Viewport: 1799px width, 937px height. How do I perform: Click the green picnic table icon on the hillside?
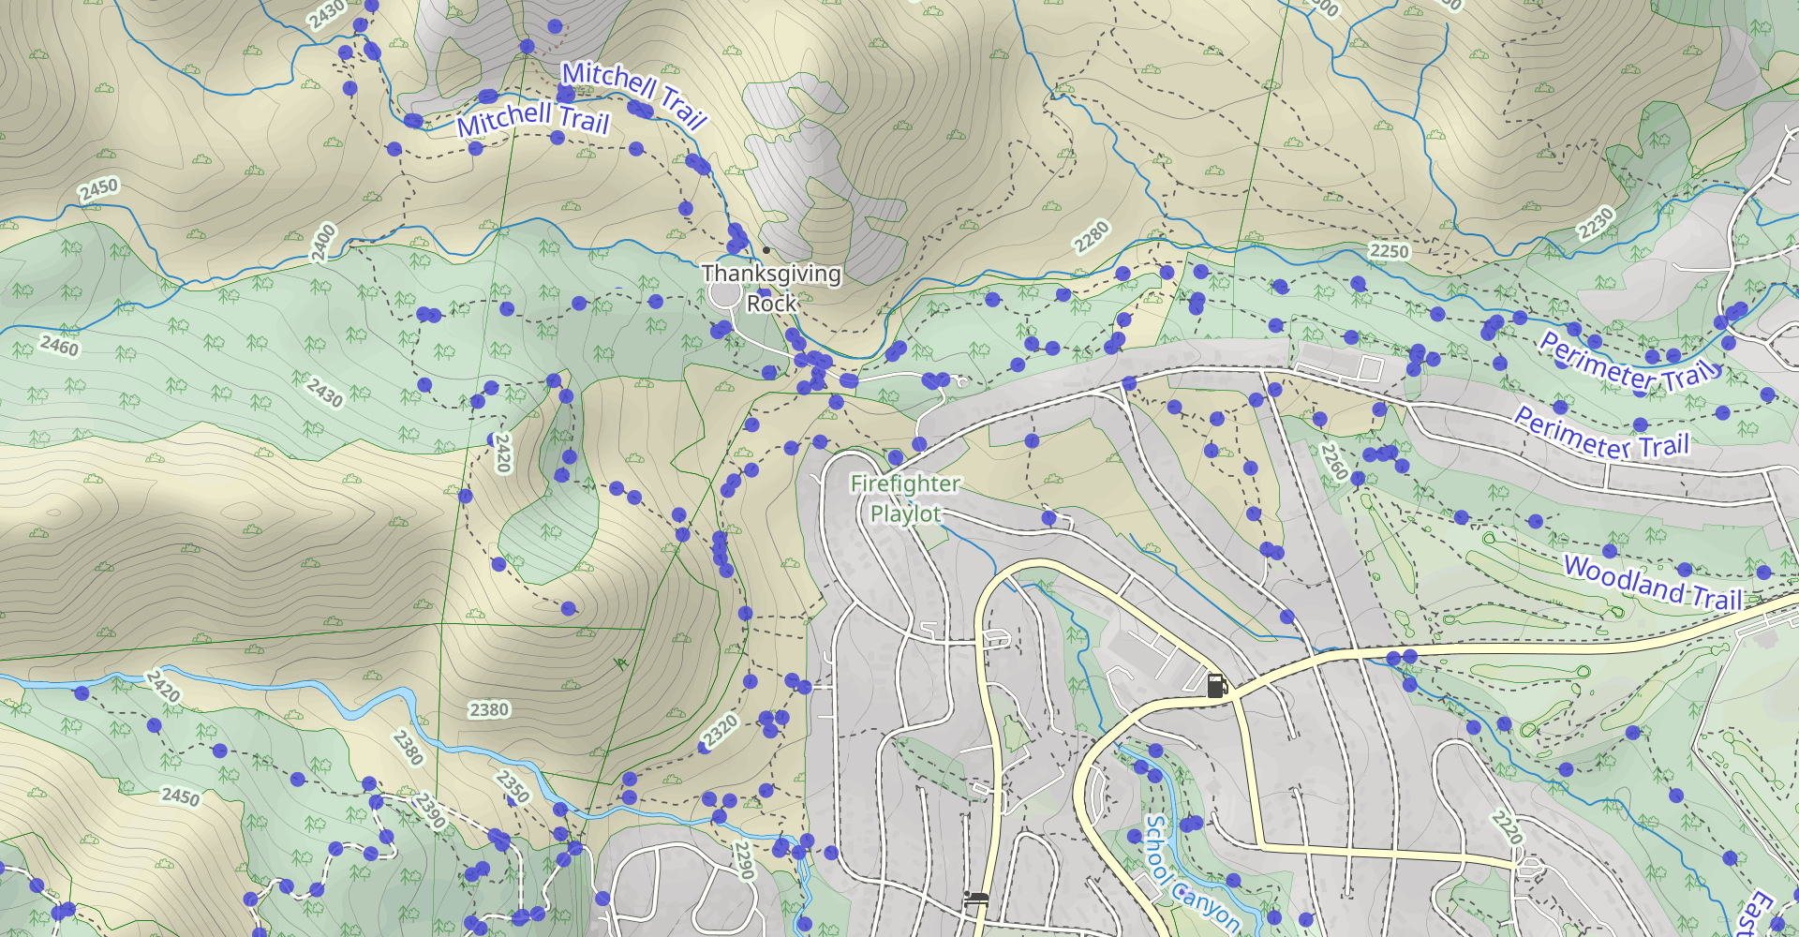point(619,663)
